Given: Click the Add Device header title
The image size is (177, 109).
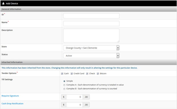Looking at the screenshot, I should [12, 3].
